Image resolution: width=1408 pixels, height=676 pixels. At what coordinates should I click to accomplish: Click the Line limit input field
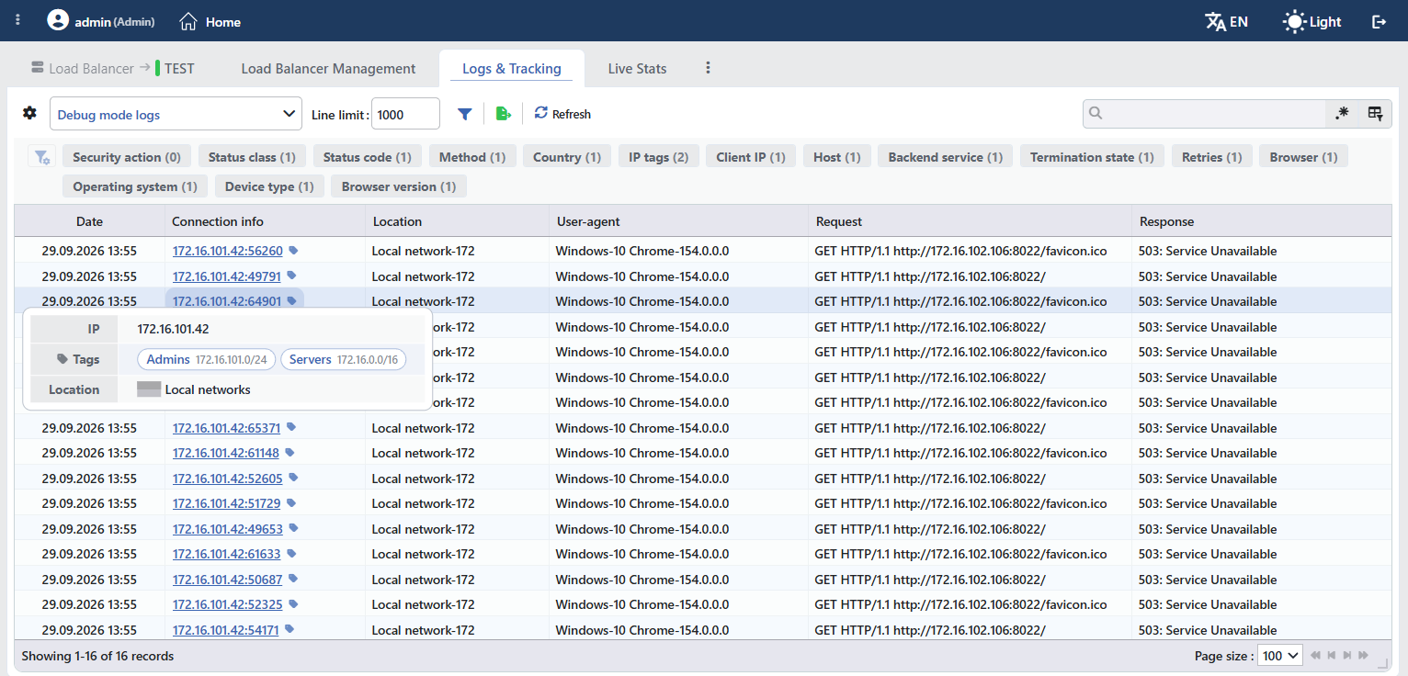405,114
